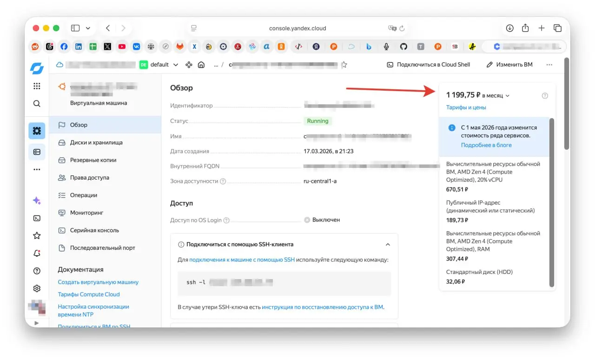Show Safari tab overview
The image size is (595, 360).
point(557,28)
